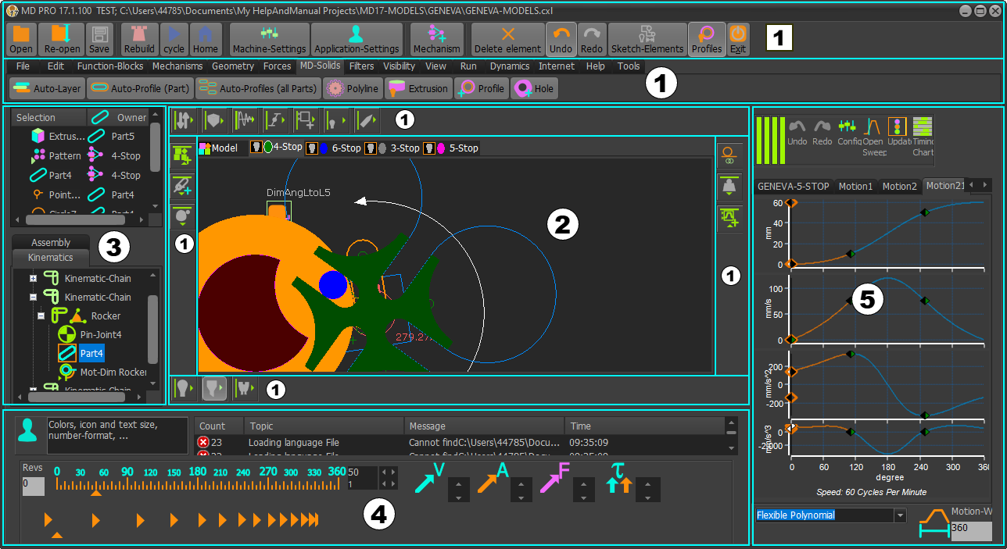Open Application-Settings
Viewport: 1007px width, 549px height.
click(357, 39)
